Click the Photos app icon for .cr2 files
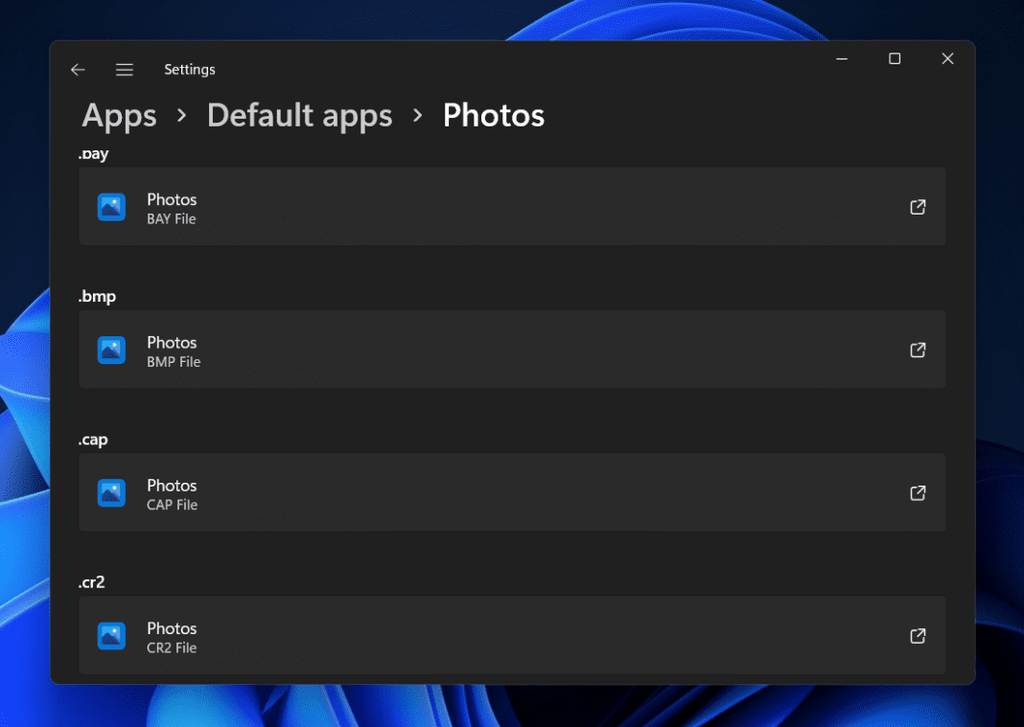This screenshot has height=727, width=1024. point(111,635)
